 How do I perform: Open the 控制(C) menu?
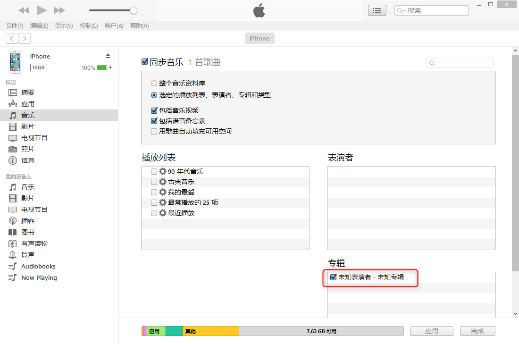pyautogui.click(x=89, y=25)
